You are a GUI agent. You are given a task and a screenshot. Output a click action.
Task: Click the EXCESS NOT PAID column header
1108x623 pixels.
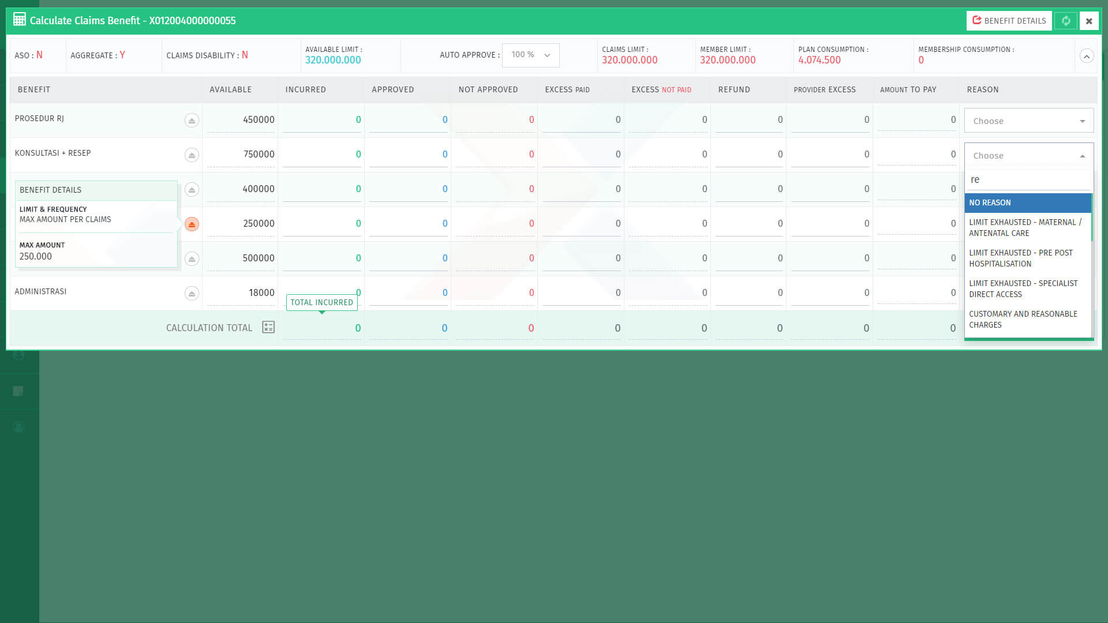point(661,90)
